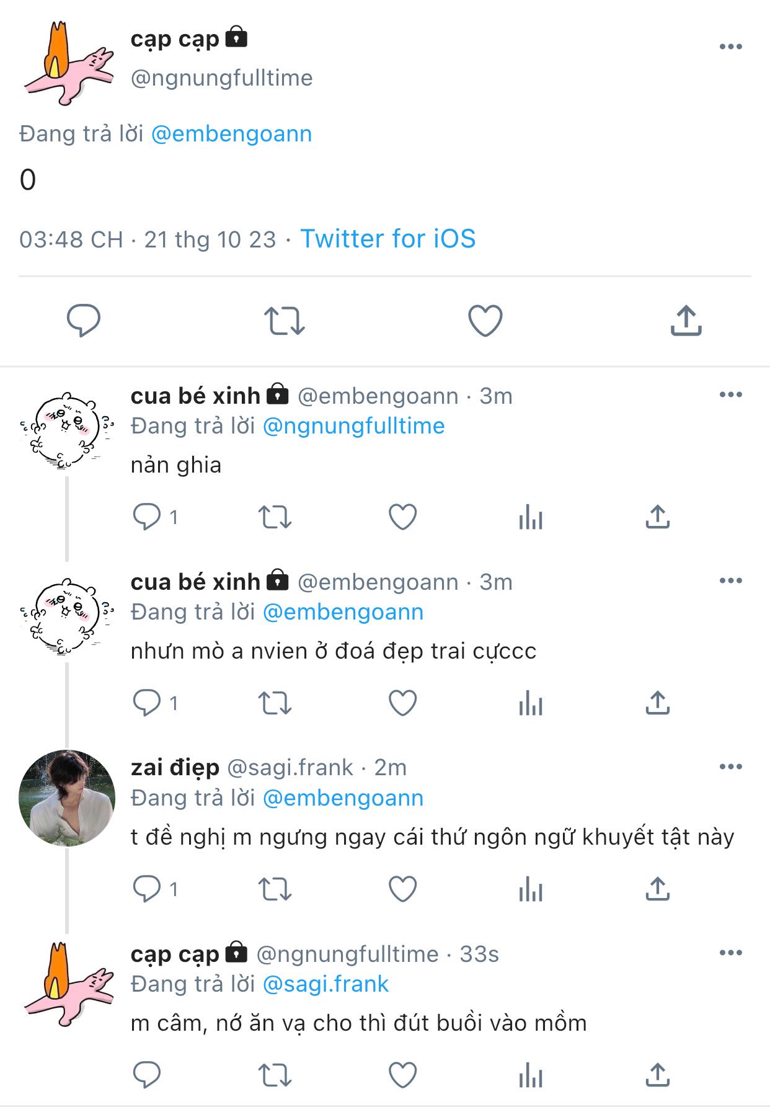Screen dimensions: 770x1107
Task: Like the main tweet by @ngnungfulltime
Action: click(x=485, y=321)
